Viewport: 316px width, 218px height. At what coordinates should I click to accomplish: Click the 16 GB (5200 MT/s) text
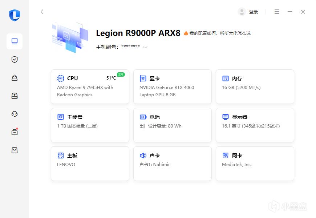(x=241, y=87)
